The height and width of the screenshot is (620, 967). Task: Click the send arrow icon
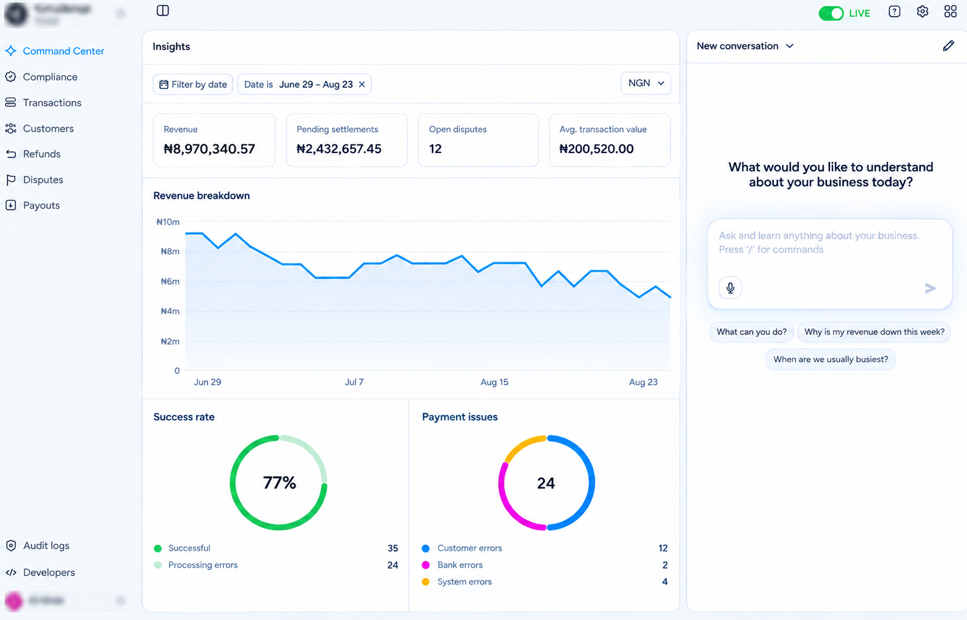pos(931,288)
